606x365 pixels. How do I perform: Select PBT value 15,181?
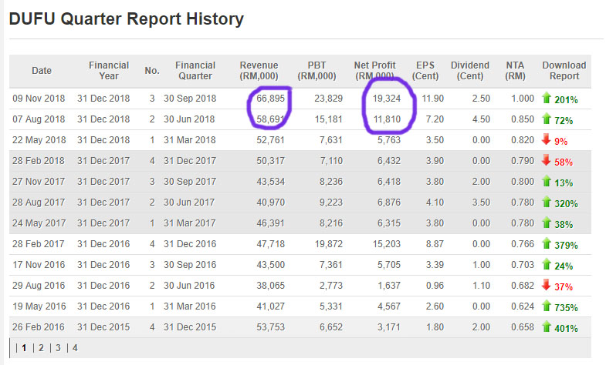click(329, 119)
